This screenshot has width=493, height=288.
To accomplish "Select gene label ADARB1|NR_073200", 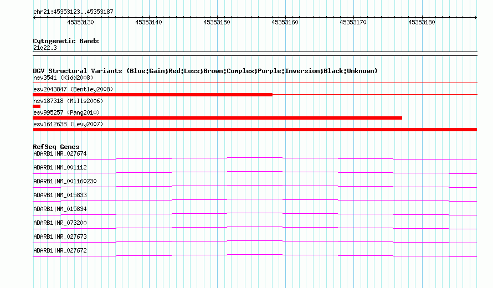I will coord(60,223).
